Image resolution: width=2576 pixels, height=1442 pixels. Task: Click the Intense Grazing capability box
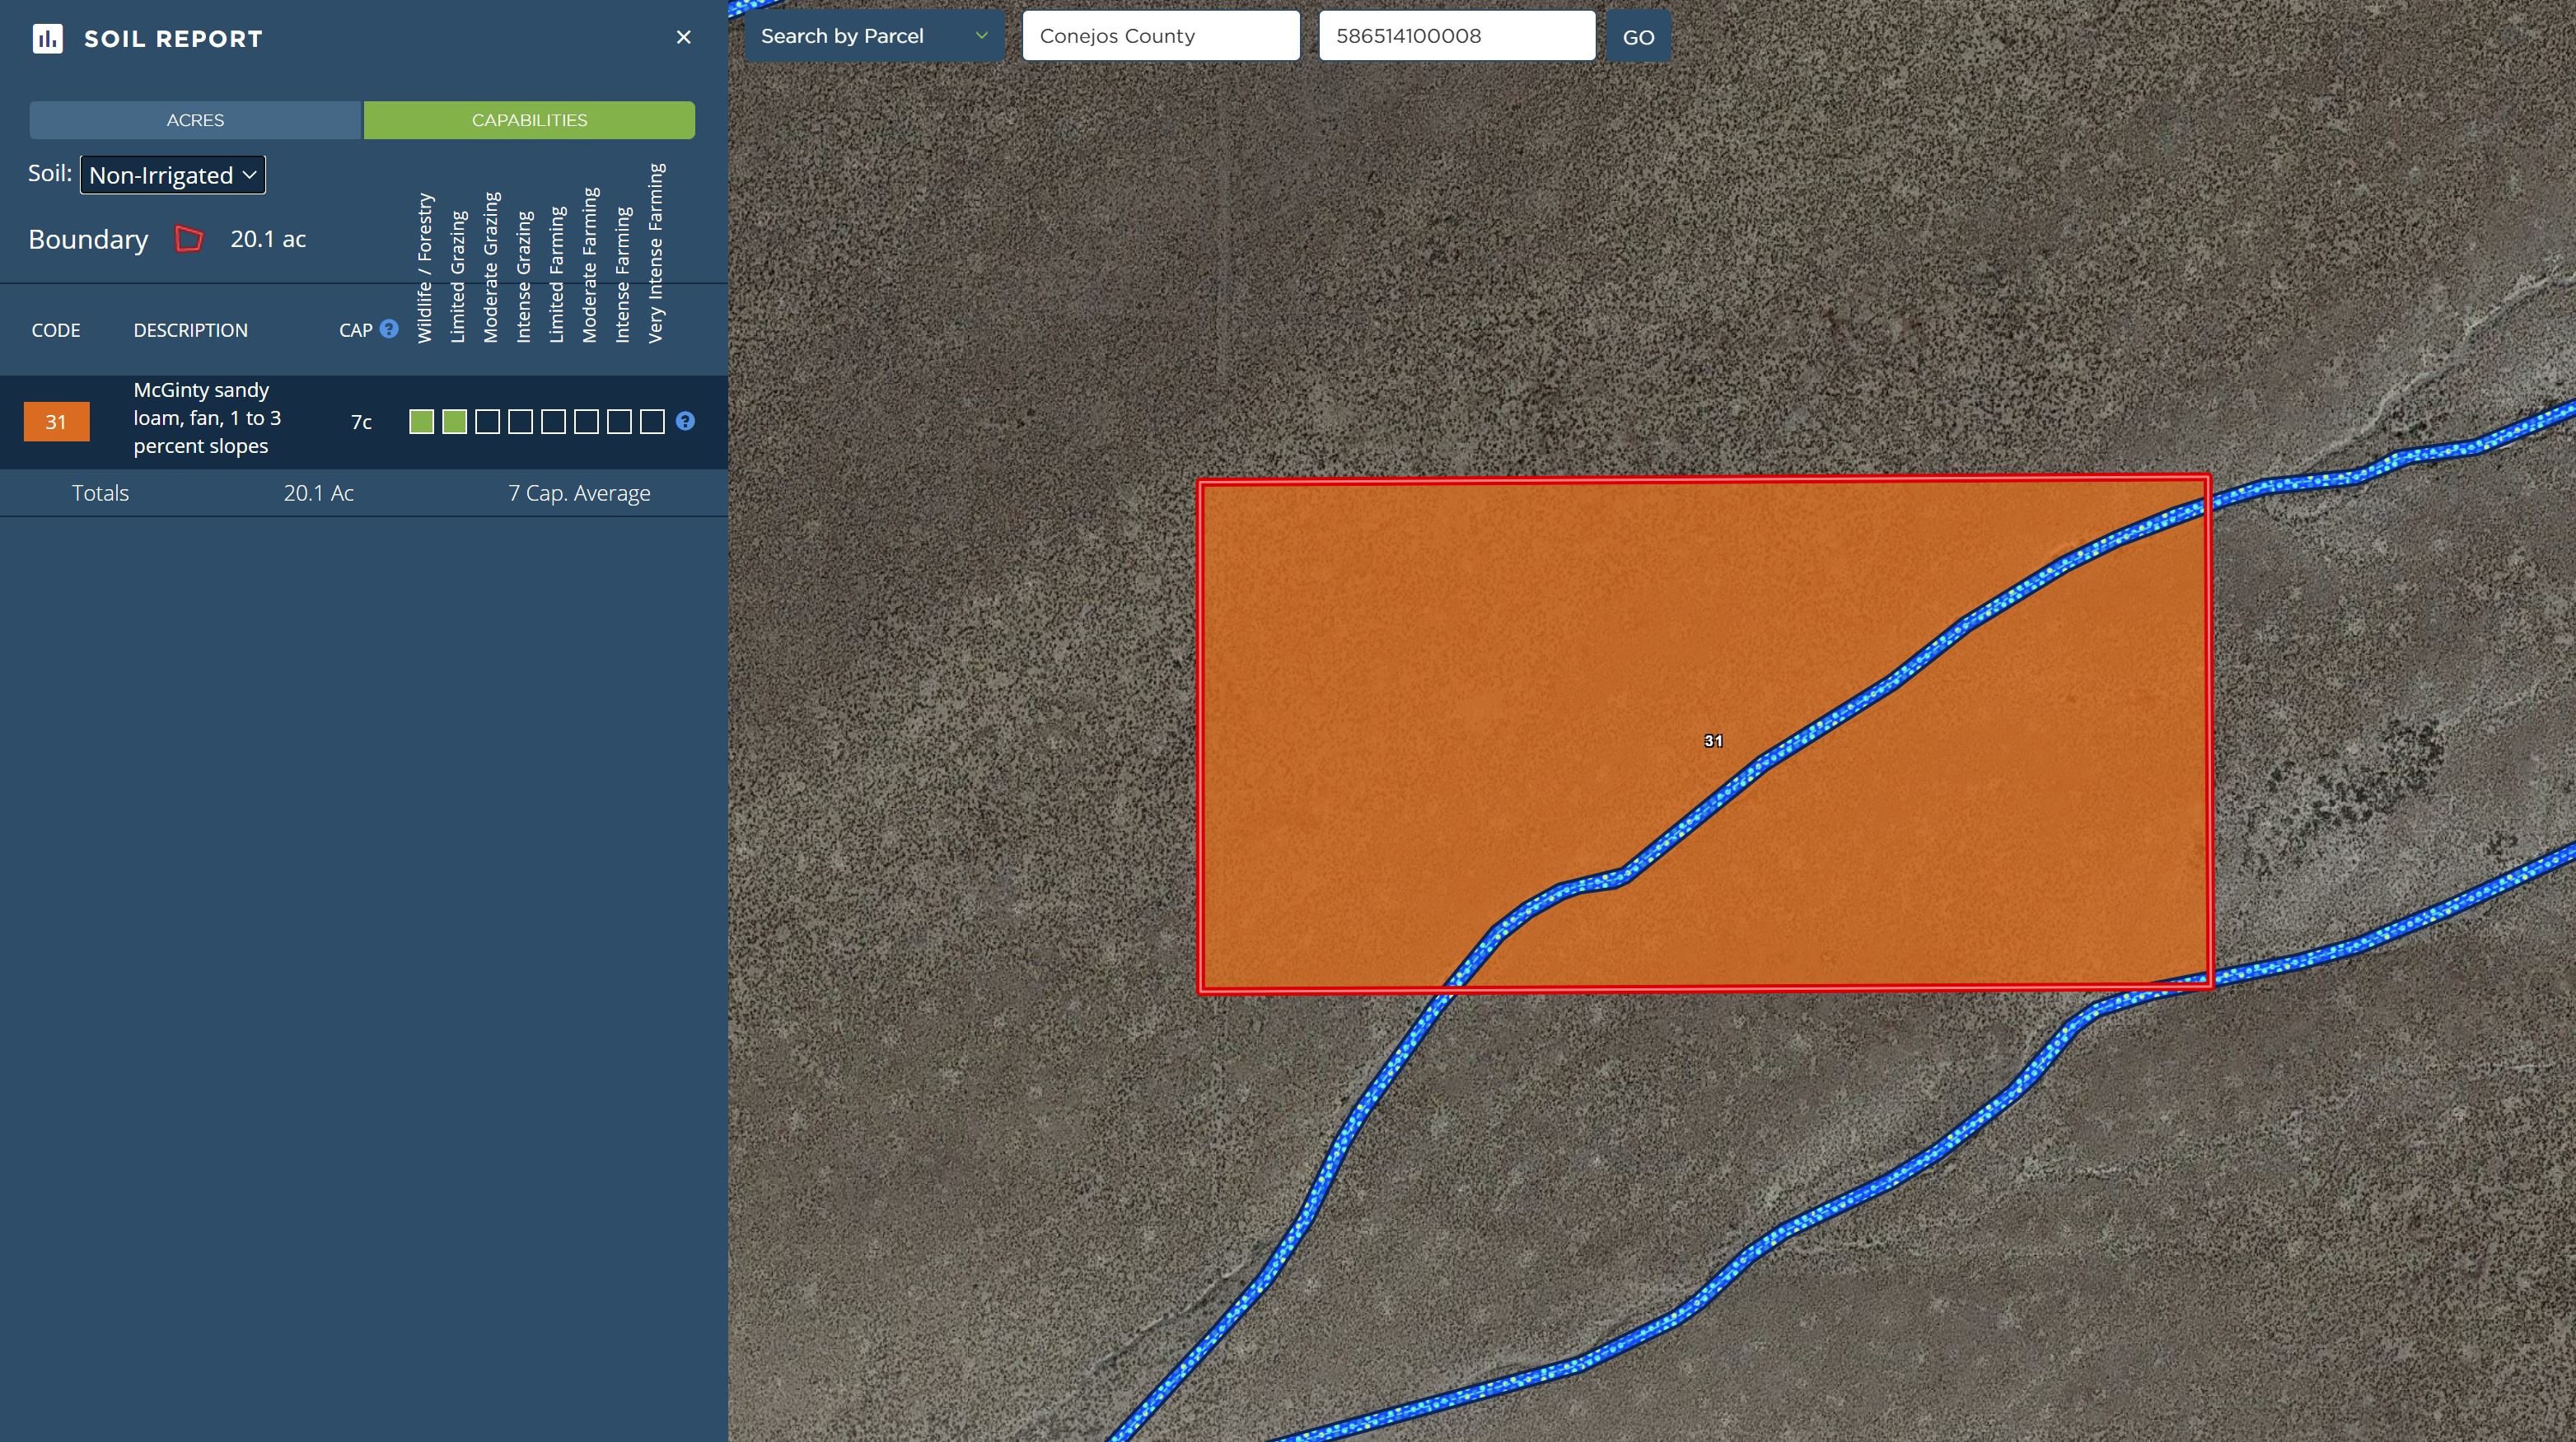pos(520,422)
